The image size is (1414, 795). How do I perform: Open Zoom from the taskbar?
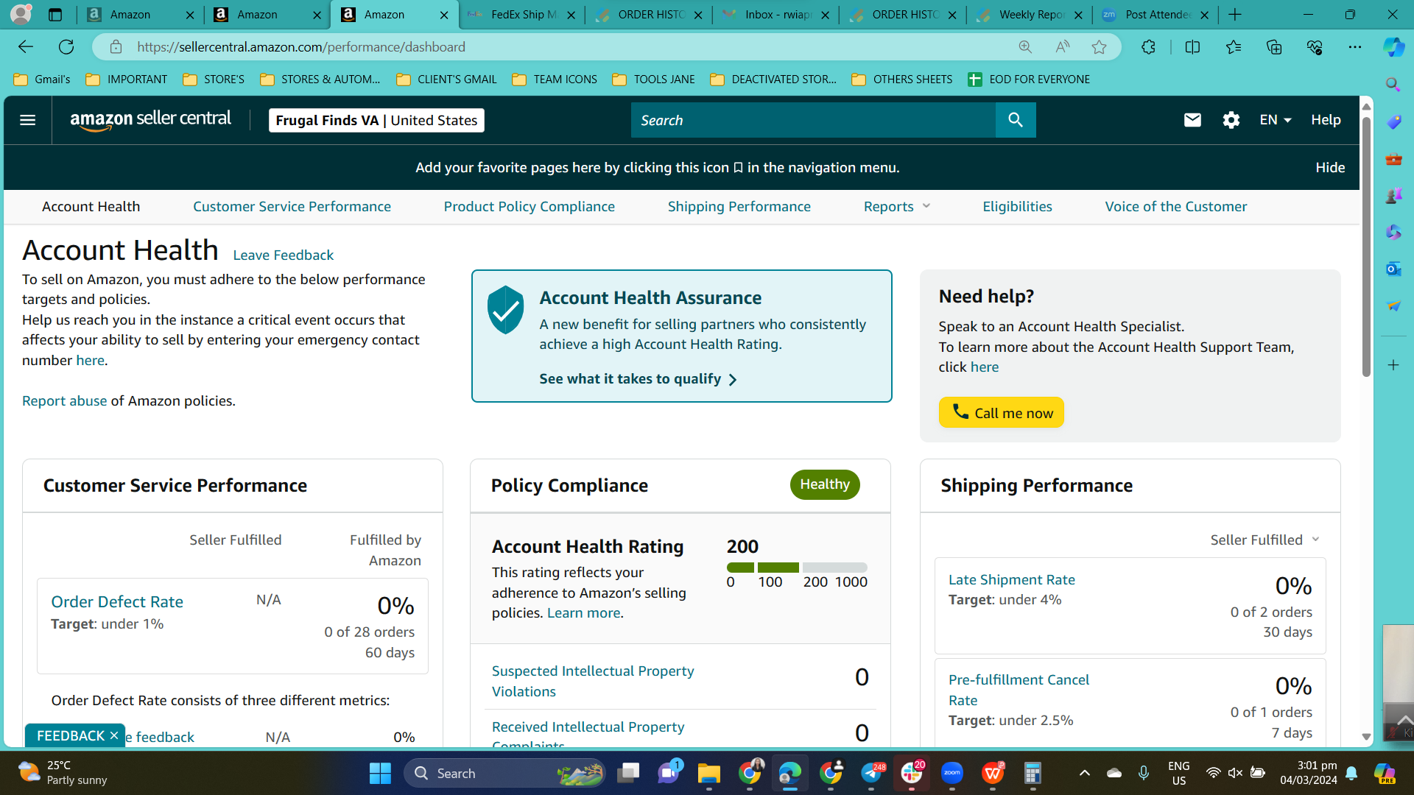tap(952, 774)
